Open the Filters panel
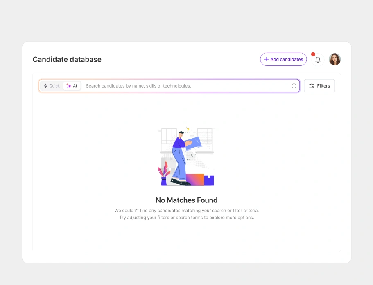373x285 pixels. tap(319, 86)
